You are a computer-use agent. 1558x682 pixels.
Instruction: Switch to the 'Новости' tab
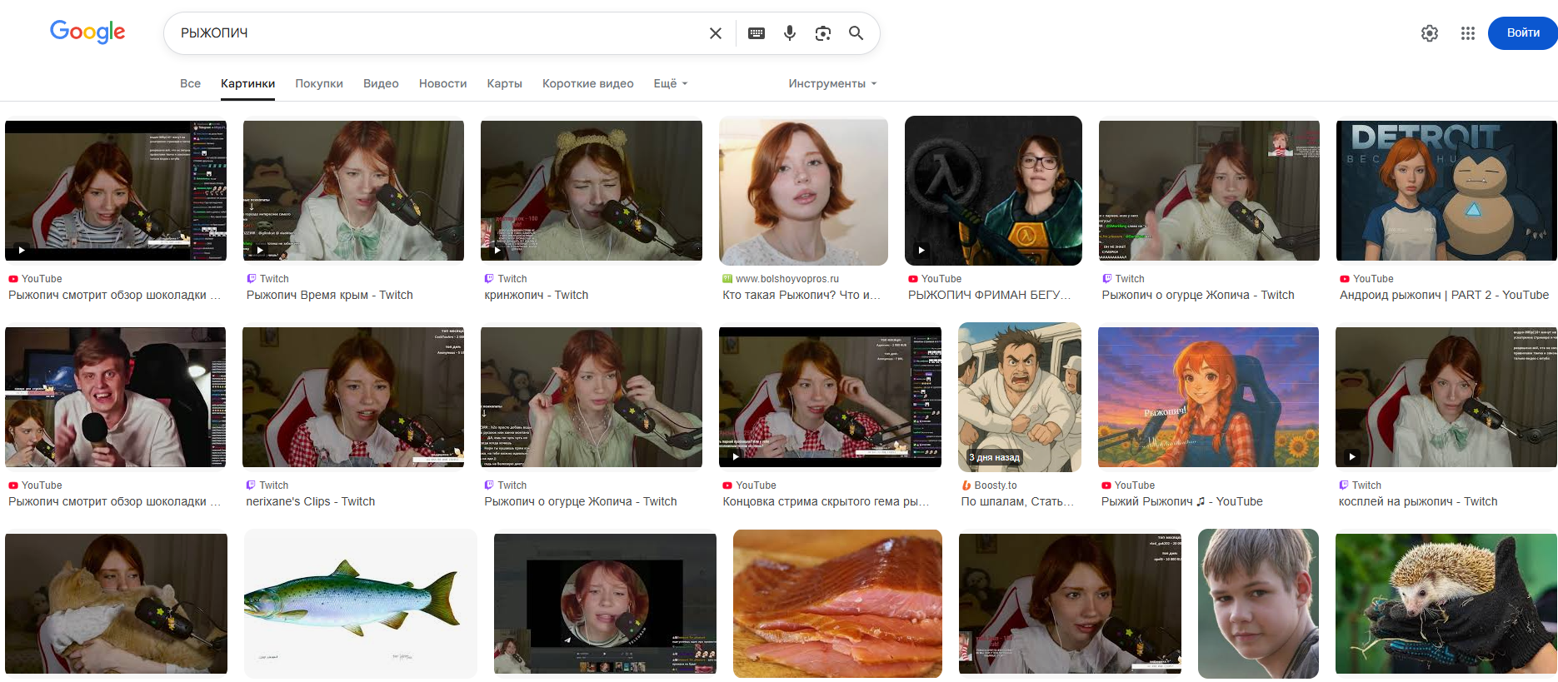442,84
